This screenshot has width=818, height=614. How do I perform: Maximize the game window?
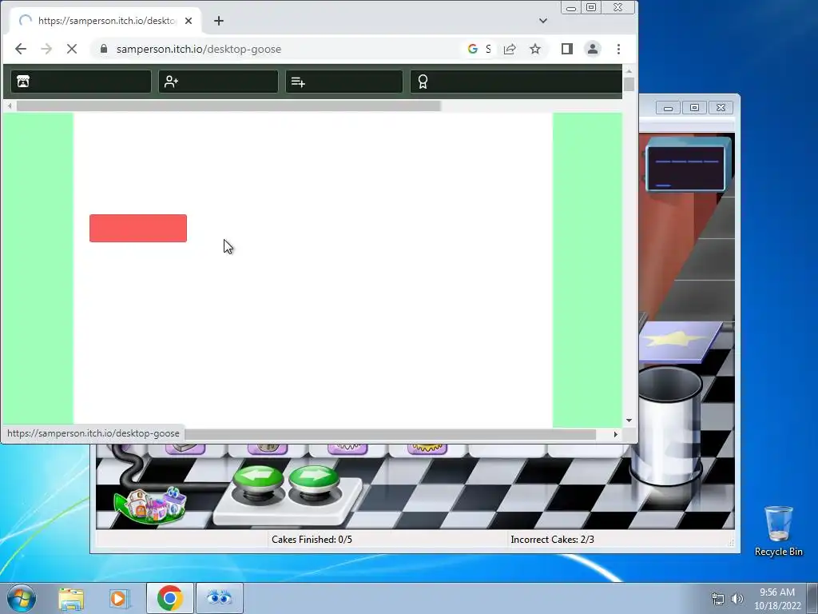pos(694,108)
